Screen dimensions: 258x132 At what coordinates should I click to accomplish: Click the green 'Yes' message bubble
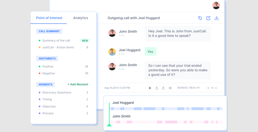pos(151,52)
